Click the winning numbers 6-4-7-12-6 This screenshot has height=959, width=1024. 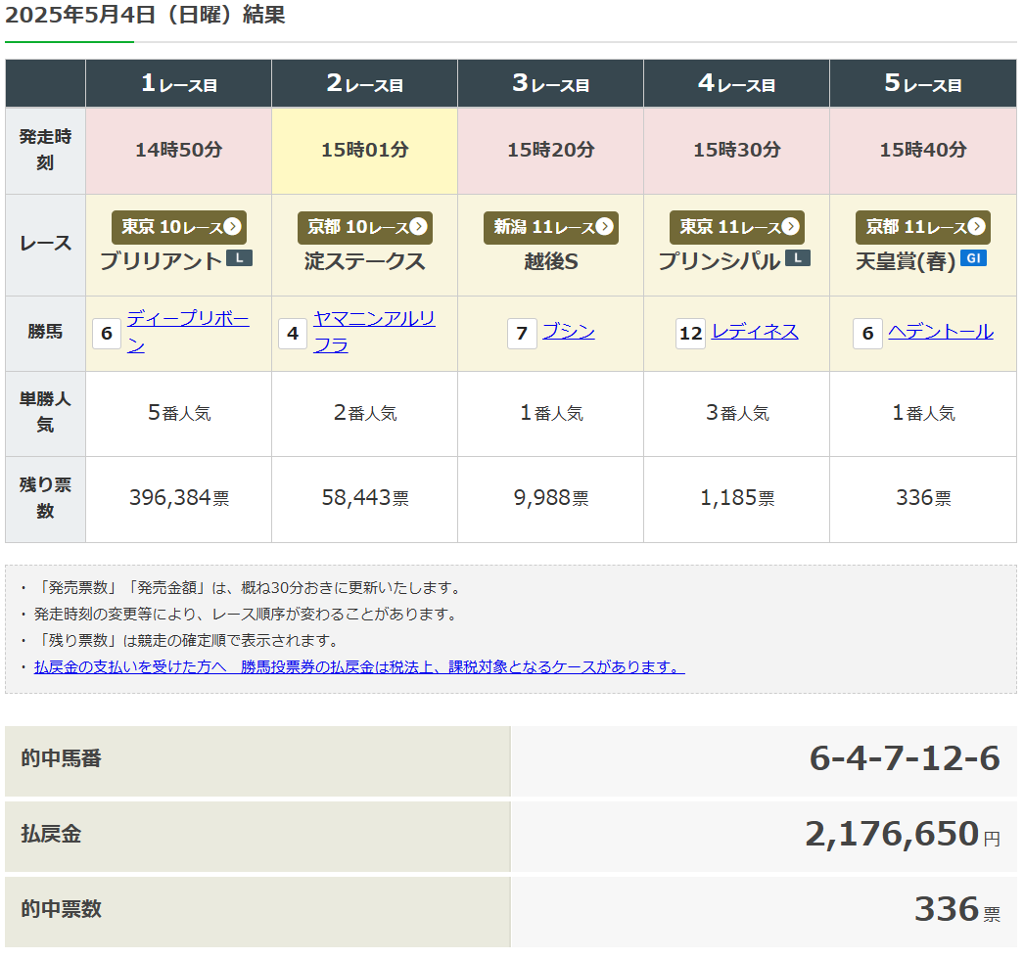(x=905, y=758)
